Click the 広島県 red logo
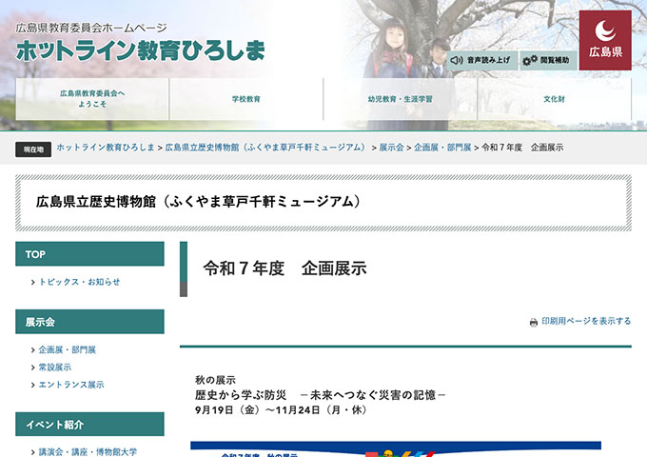 pyautogui.click(x=605, y=41)
